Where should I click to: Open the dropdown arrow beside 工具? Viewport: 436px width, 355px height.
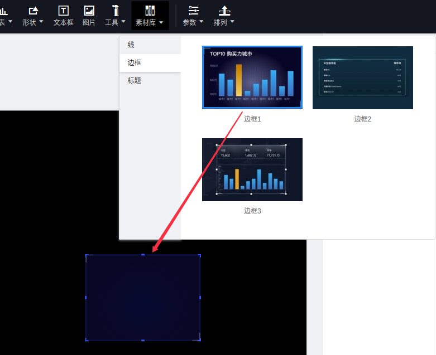tap(123, 23)
